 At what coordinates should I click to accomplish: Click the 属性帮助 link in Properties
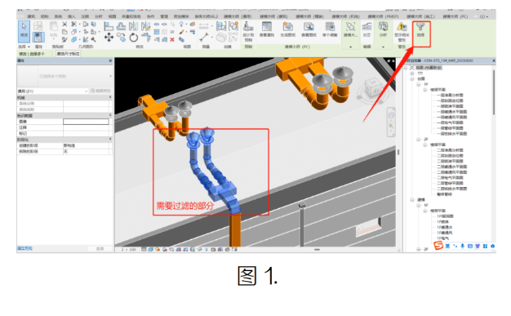click(24, 248)
